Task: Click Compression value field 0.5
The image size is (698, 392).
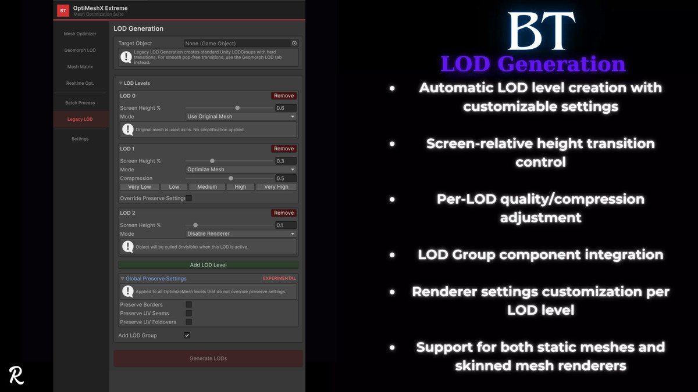Action: coord(286,178)
